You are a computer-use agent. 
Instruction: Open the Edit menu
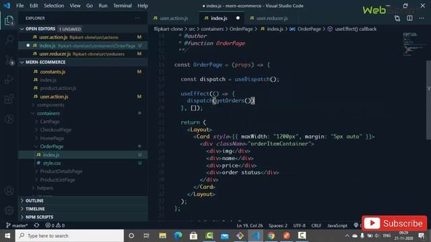click(34, 5)
